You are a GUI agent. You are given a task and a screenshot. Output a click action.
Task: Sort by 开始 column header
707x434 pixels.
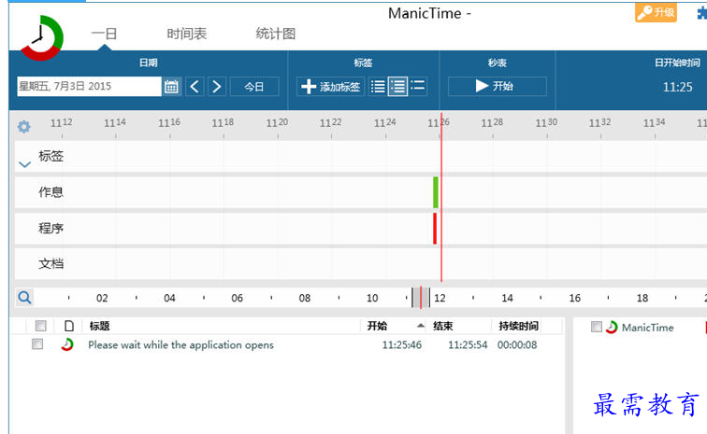[x=377, y=326]
